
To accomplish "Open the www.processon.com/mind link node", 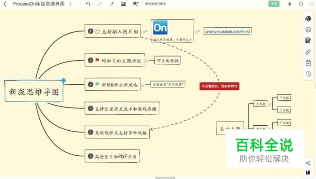I will point(228,31).
